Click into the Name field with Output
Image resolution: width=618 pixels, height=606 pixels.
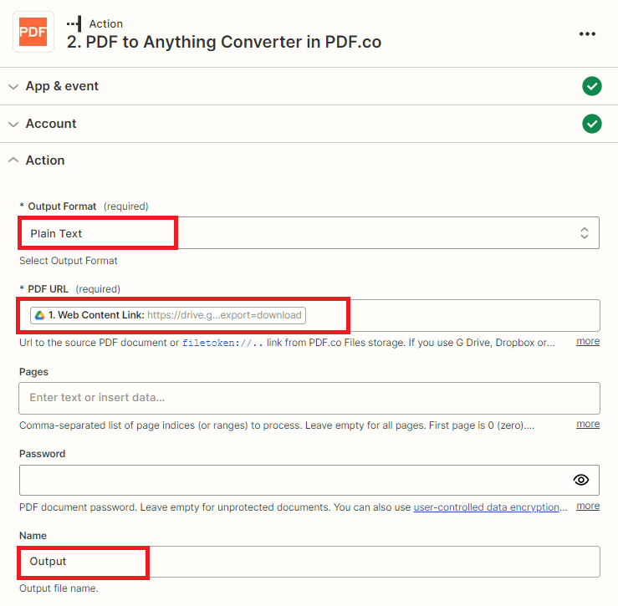[309, 562]
